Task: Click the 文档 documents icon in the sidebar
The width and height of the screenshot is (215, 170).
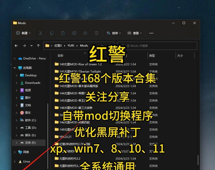Action: [22, 105]
